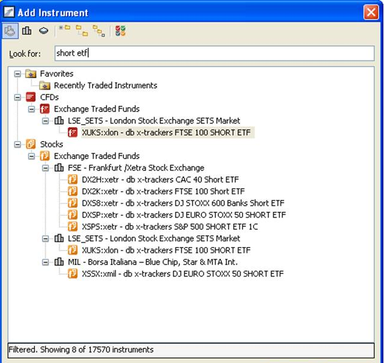The image size is (384, 363).
Task: Select highlighted XUKS:xlon FTSE 100 SHORT ETF CFD
Action: click(166, 132)
